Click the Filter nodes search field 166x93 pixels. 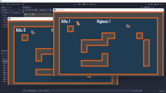(13, 10)
